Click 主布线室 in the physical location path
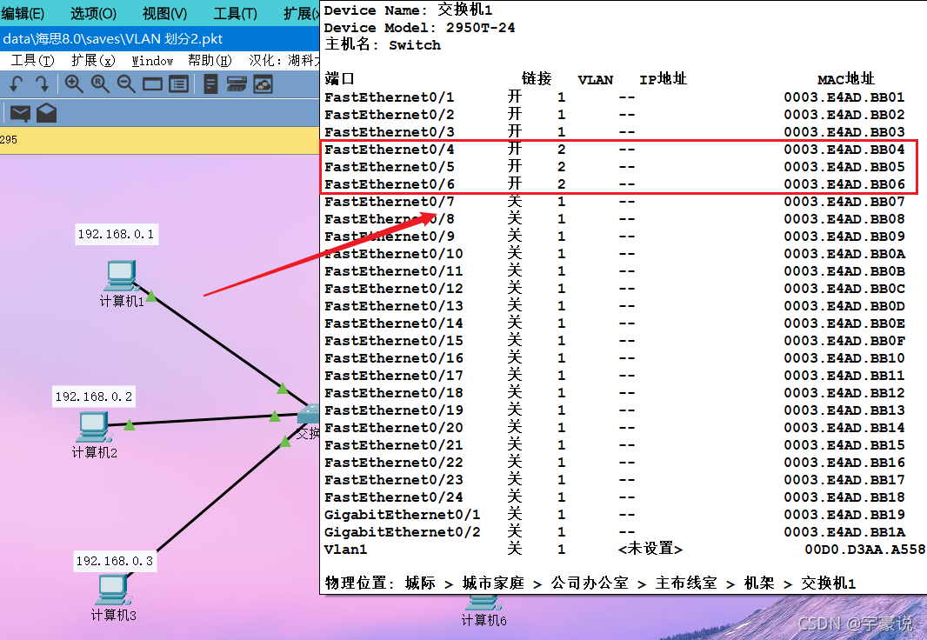The image size is (927, 640). pos(686,583)
